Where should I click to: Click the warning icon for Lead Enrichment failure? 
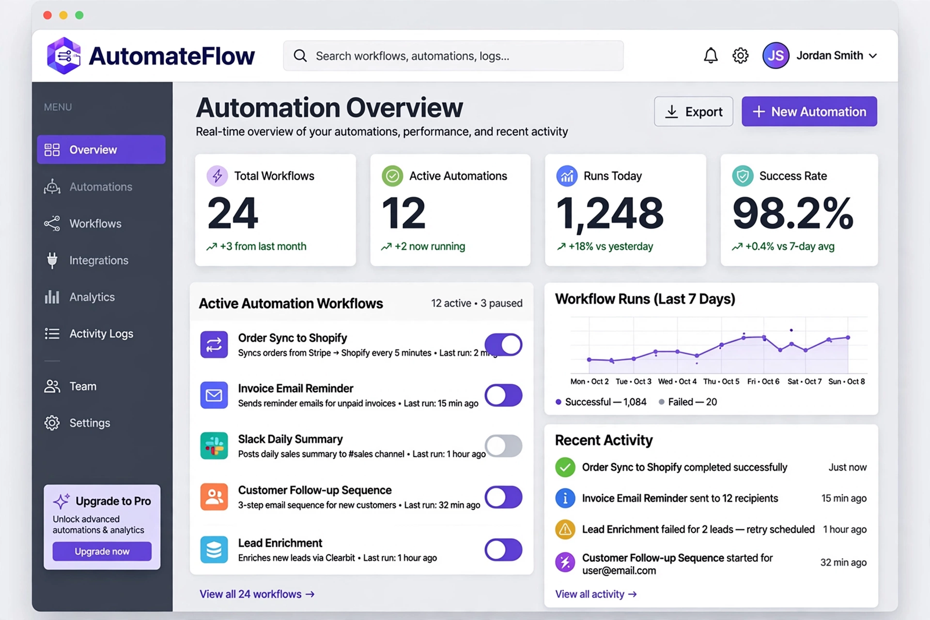coord(565,529)
